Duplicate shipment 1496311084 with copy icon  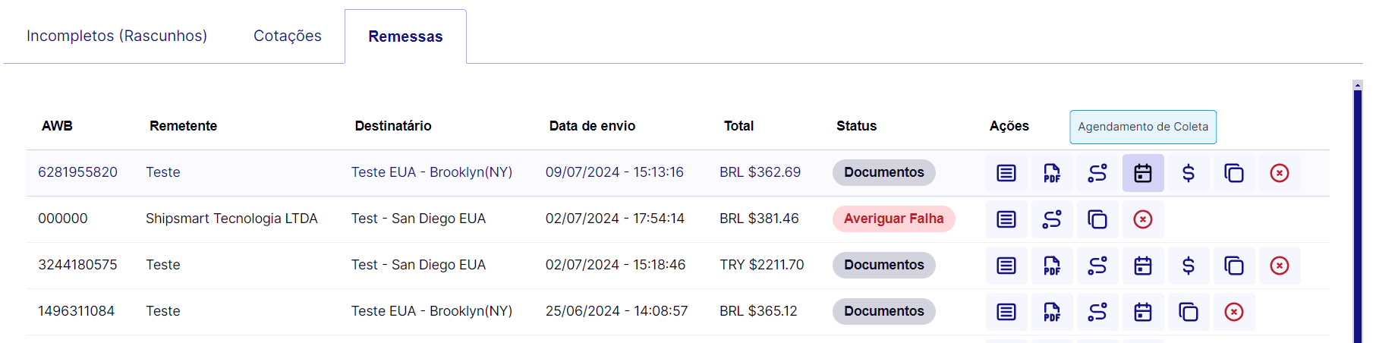(x=1189, y=312)
